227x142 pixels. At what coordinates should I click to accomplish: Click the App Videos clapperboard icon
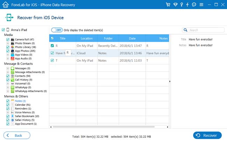point(13,55)
